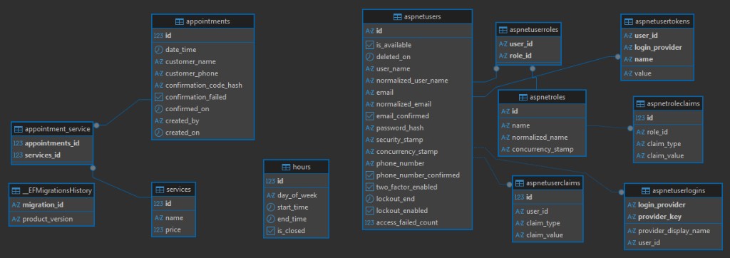
Task: Click the table icon of aspnetusertokens
Action: [x=628, y=21]
